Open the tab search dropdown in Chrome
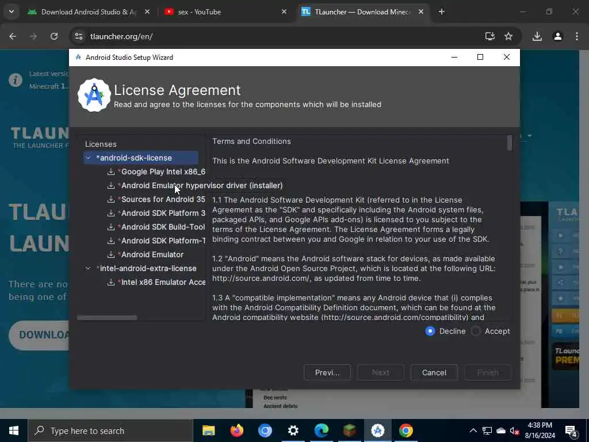589x442 pixels. [12, 12]
